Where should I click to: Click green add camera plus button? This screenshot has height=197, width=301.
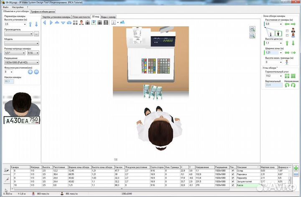tap(296, 168)
